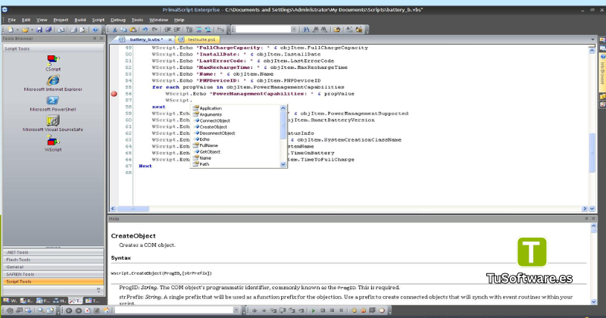Open the editor tab list dropdown arrow
The image size is (606, 318).
592,39
